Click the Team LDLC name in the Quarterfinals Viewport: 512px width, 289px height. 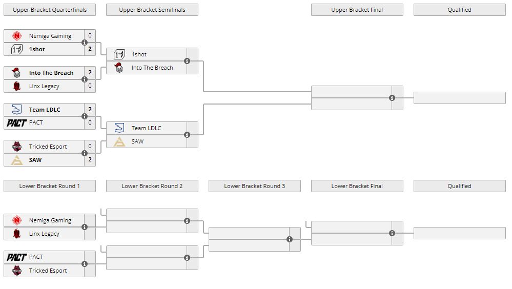(x=45, y=110)
